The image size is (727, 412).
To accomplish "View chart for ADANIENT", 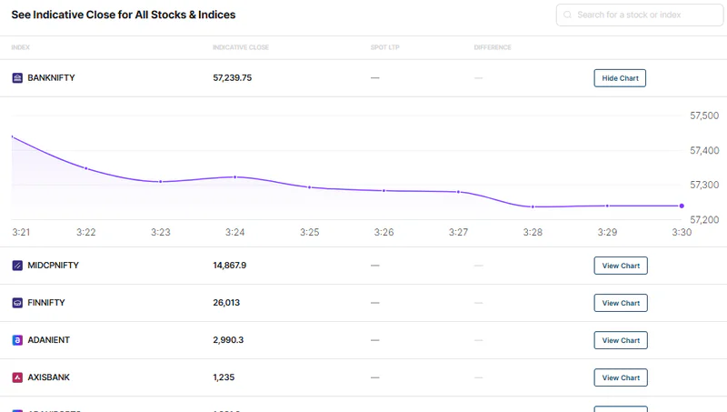I will (621, 340).
